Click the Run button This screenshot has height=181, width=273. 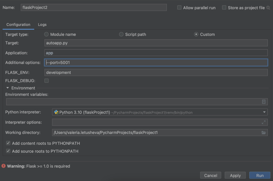[x=260, y=175]
